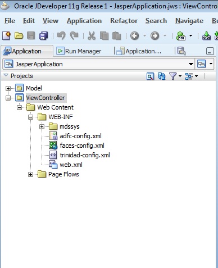The image size is (218, 268).
Task: Select trinidad-config.xml file
Action: click(85, 155)
